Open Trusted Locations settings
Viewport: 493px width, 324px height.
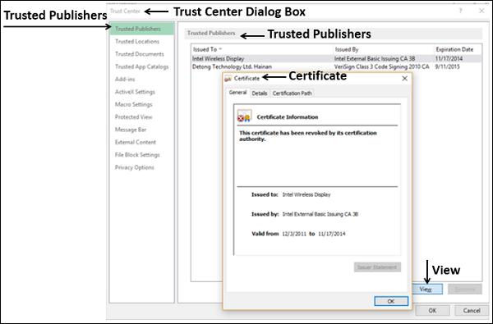click(137, 42)
